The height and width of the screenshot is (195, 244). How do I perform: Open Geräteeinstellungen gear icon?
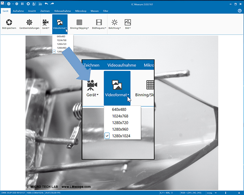pyautogui.click(x=29, y=22)
